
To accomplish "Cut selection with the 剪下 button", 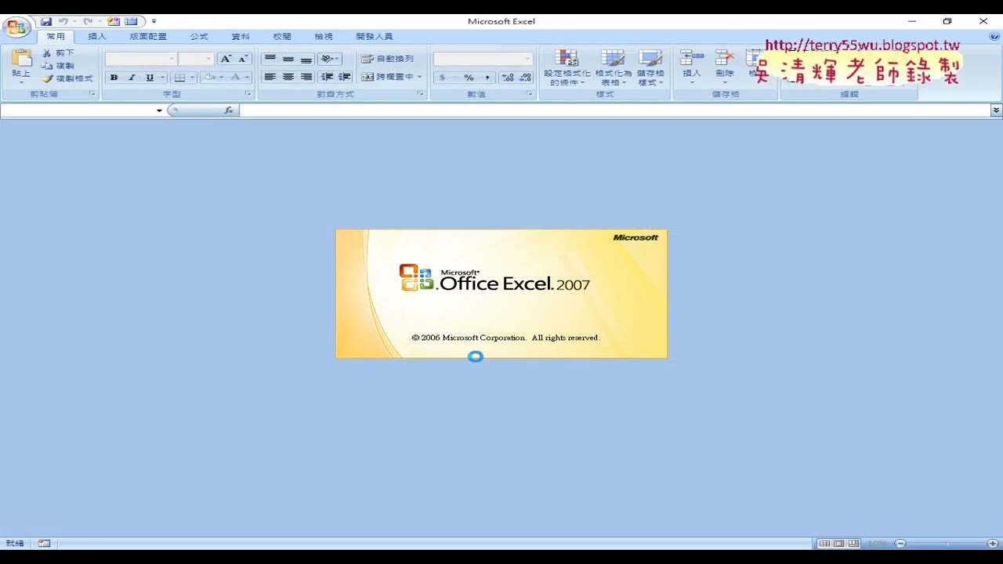I will 59,53.
